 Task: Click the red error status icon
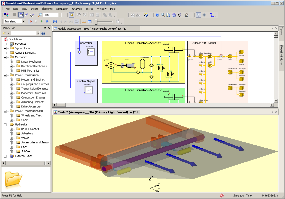222,196
